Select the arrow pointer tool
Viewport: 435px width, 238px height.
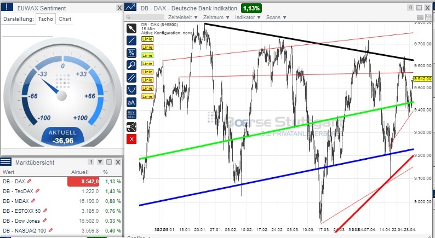tap(131, 28)
